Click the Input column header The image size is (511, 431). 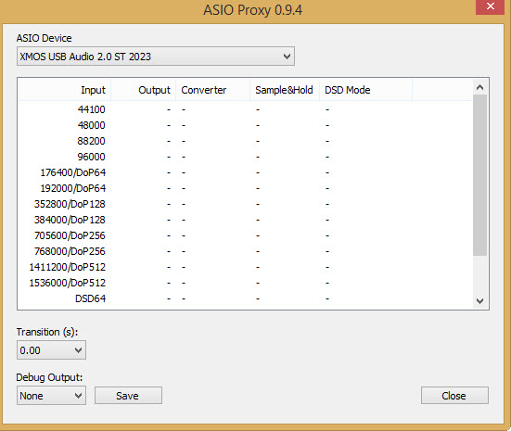(65, 90)
